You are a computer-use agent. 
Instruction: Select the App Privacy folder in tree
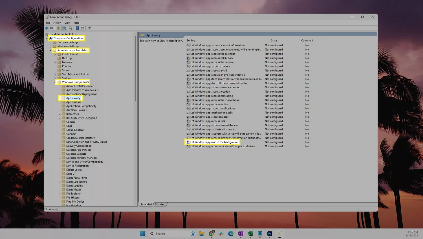(x=73, y=98)
